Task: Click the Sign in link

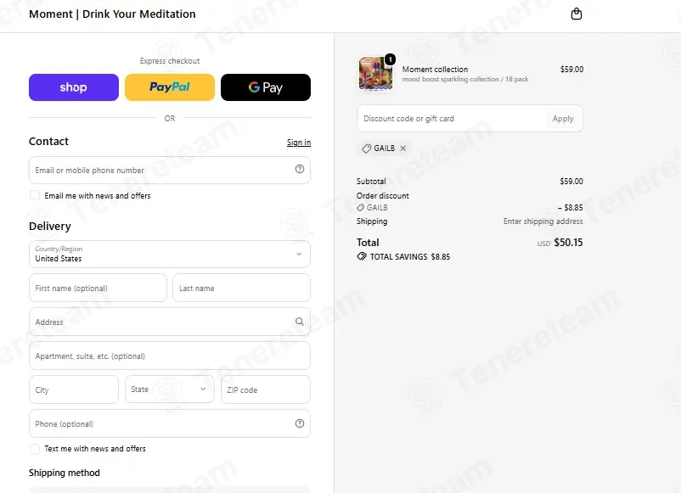Action: pyautogui.click(x=299, y=143)
